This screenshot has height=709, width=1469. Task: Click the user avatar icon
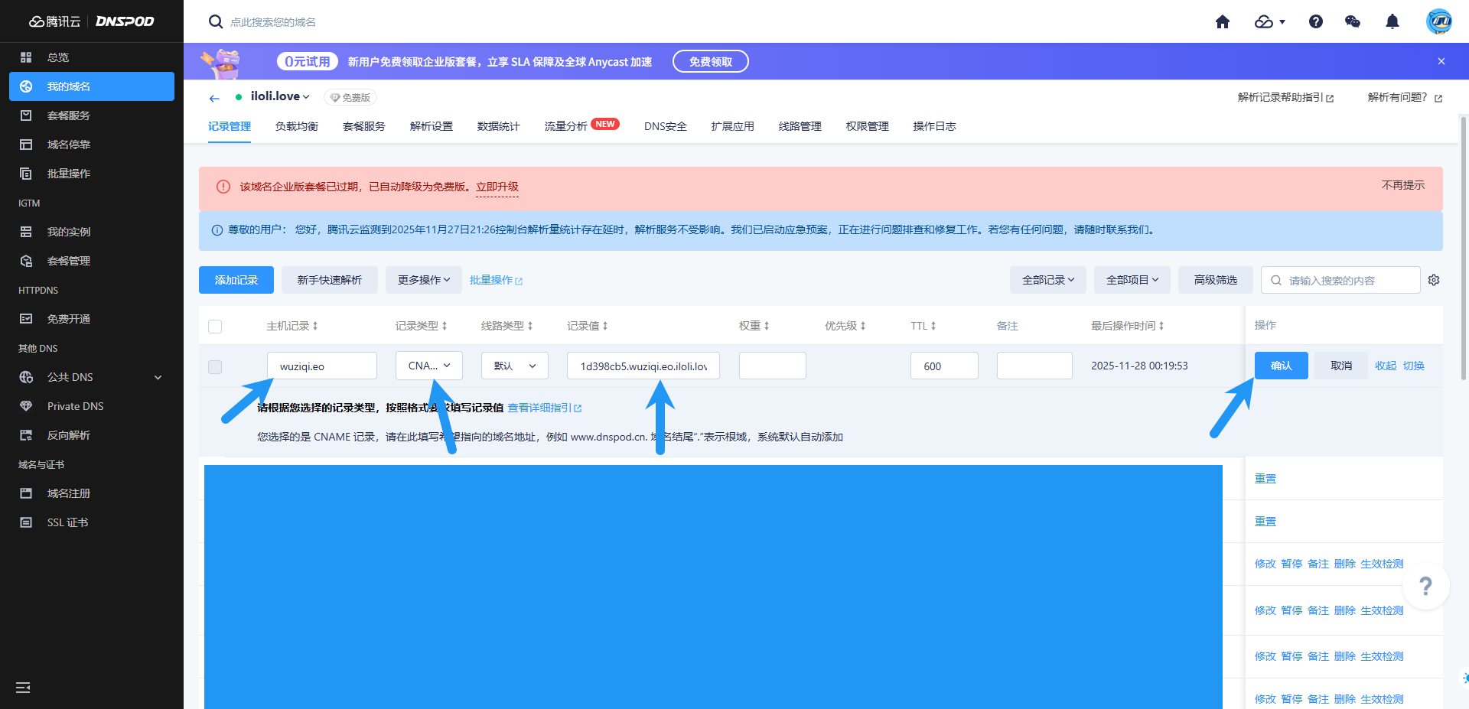coord(1438,21)
